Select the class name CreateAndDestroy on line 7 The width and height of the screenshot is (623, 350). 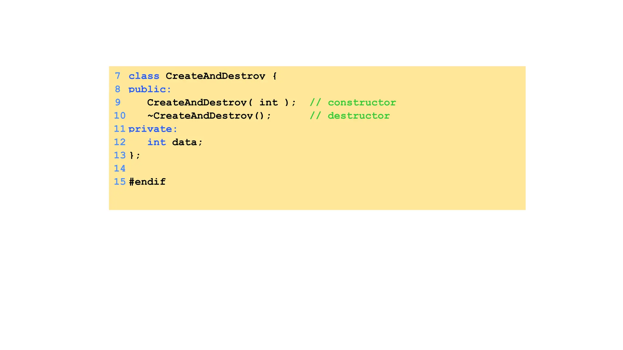pyautogui.click(x=215, y=76)
